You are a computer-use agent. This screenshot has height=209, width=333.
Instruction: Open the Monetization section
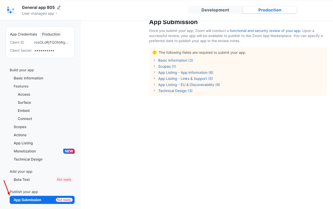point(25,151)
